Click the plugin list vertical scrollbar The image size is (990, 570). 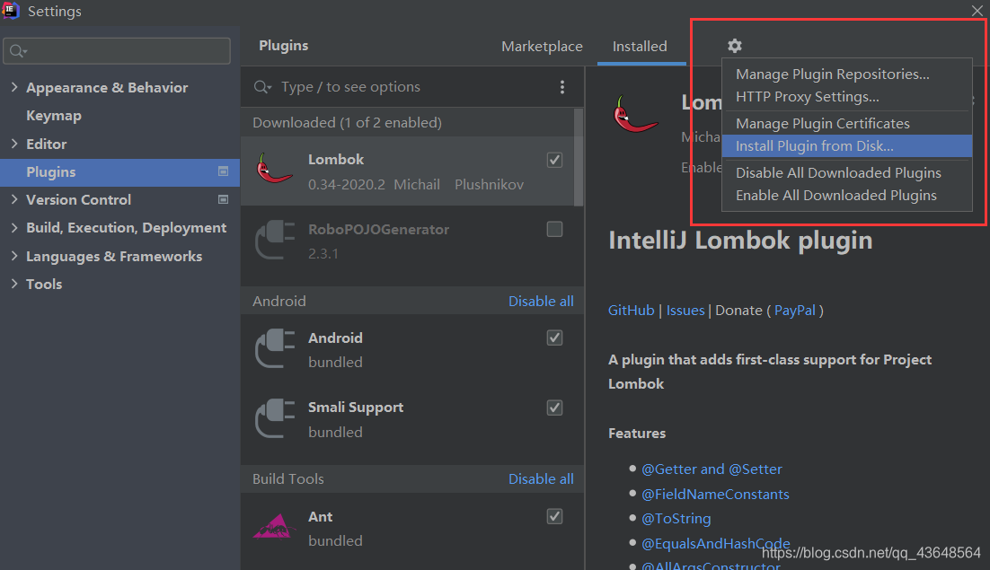click(579, 158)
